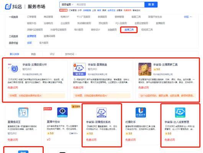Select the 短视频工具 category
203x153 pixels.
point(147,29)
